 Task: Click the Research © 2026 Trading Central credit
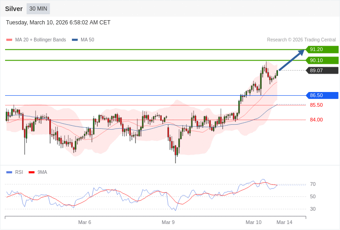coord(301,40)
